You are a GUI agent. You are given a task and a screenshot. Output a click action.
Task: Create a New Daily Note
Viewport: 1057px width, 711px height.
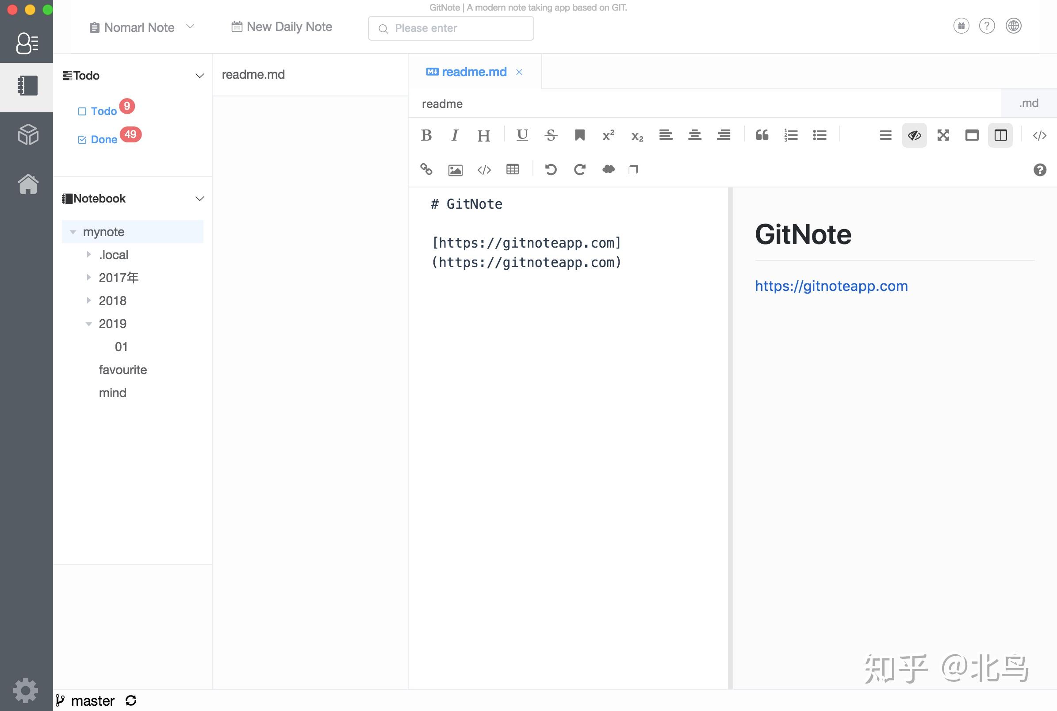(281, 27)
